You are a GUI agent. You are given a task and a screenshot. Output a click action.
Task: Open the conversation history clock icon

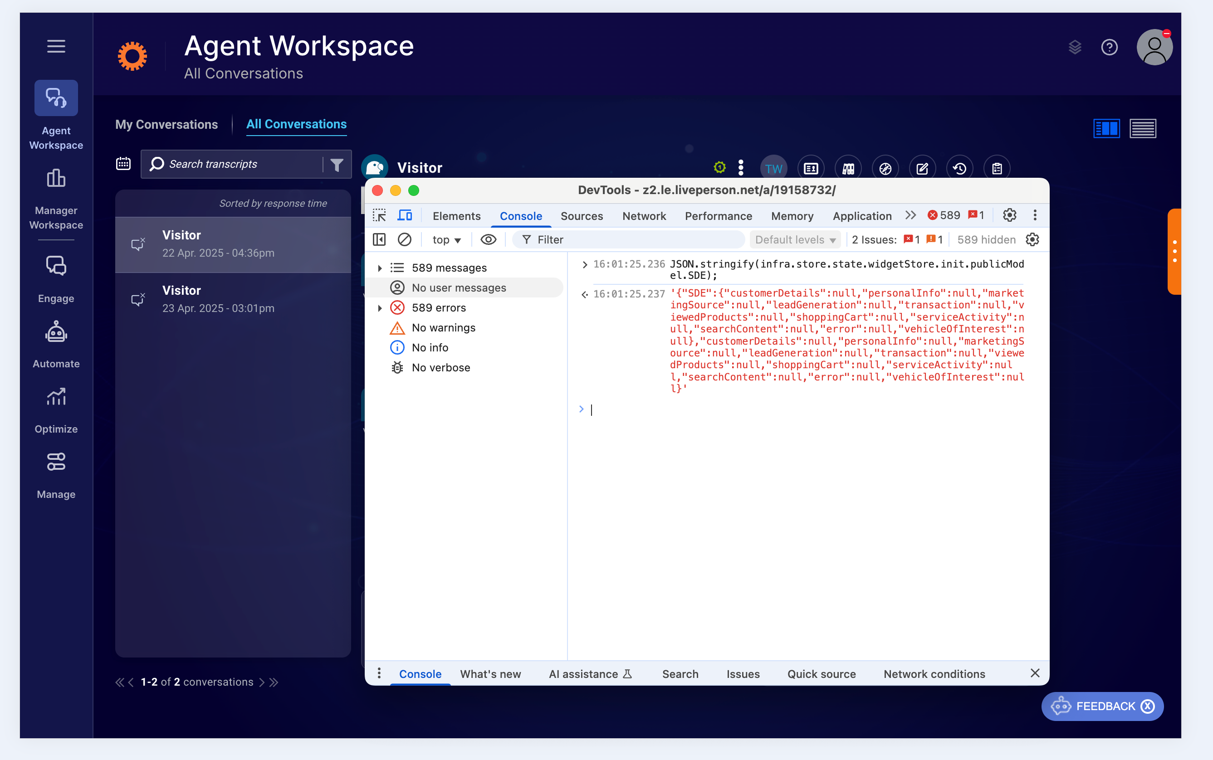(959, 168)
